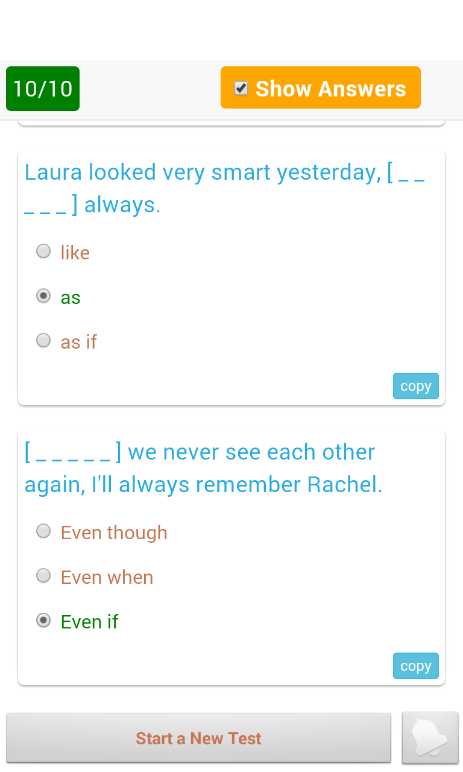463x772 pixels.
Task: Click the 'Even though' answer label
Action: [114, 533]
